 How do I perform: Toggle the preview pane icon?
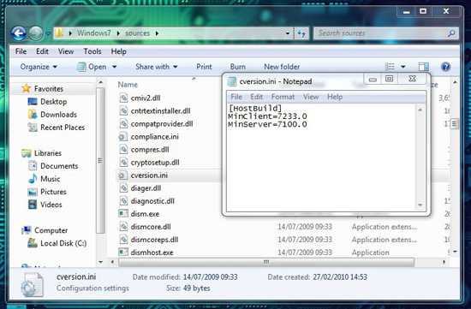[424, 67]
